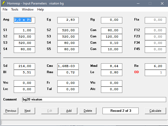The image size is (168, 126).
Task: Click the Eg input field with 2,83
Action: pyautogui.click(x=68, y=20)
